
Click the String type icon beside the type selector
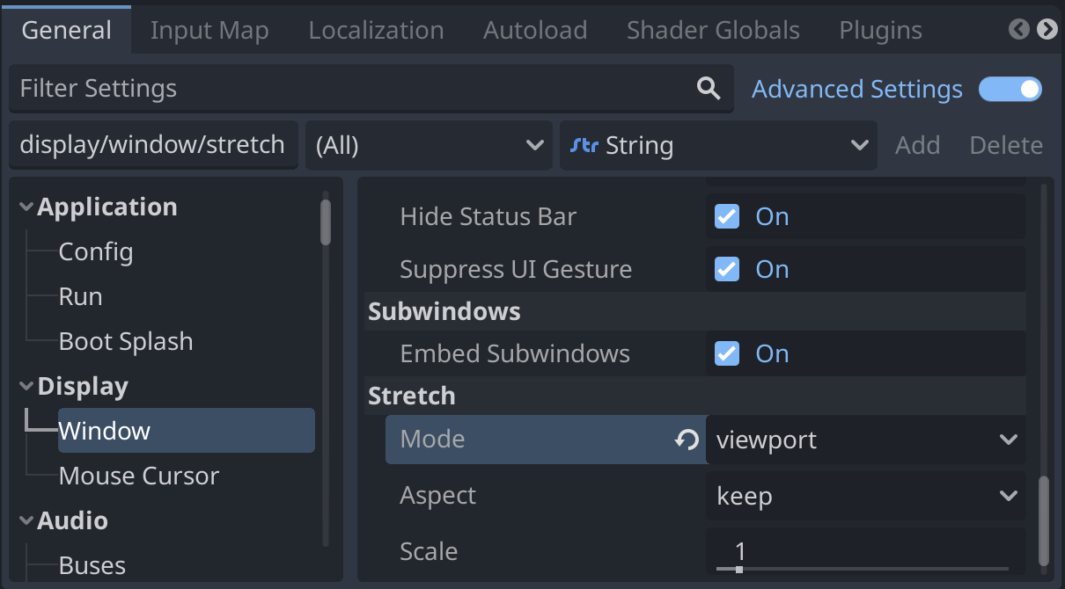tap(584, 145)
